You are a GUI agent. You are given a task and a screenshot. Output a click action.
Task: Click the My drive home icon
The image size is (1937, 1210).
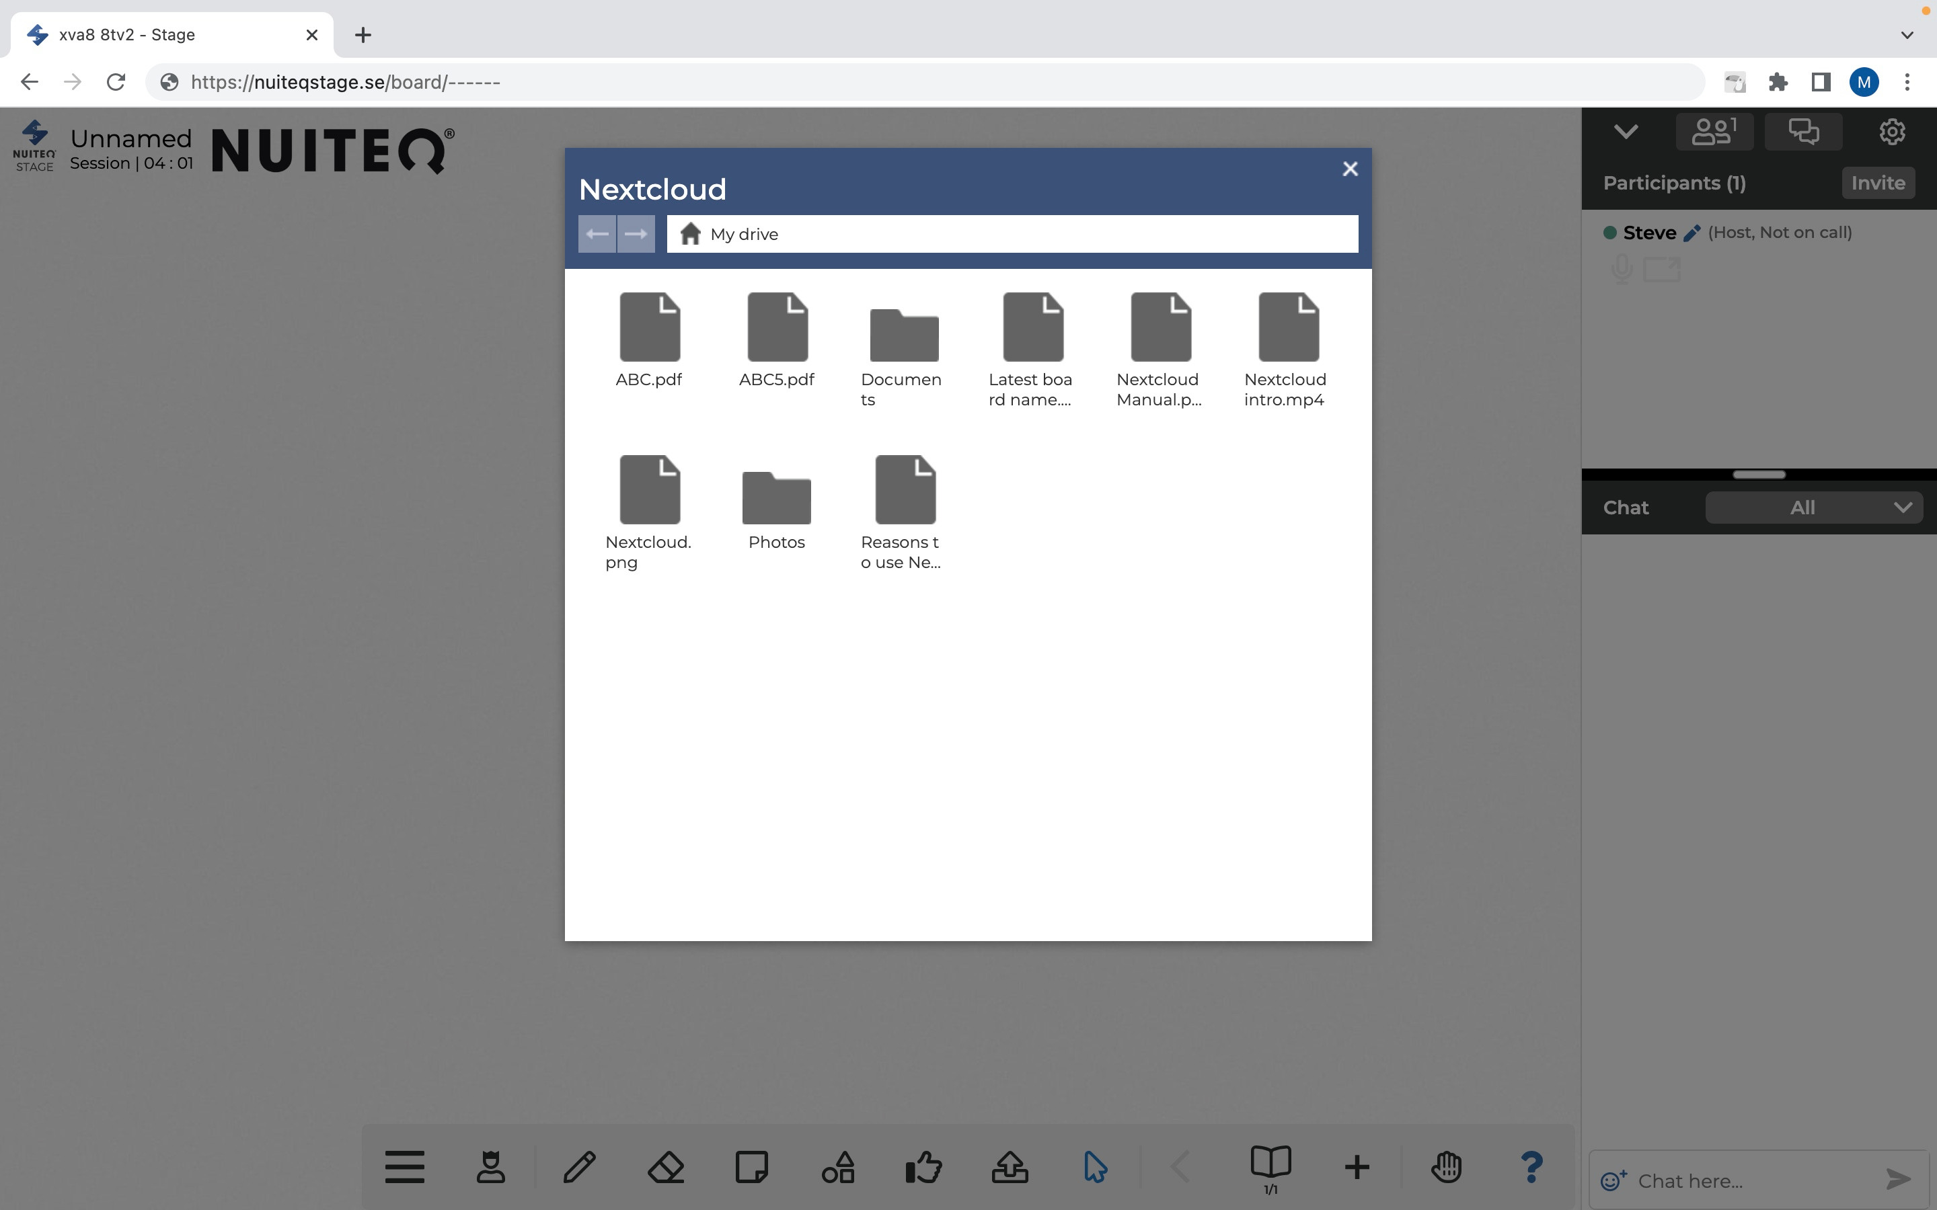point(690,234)
